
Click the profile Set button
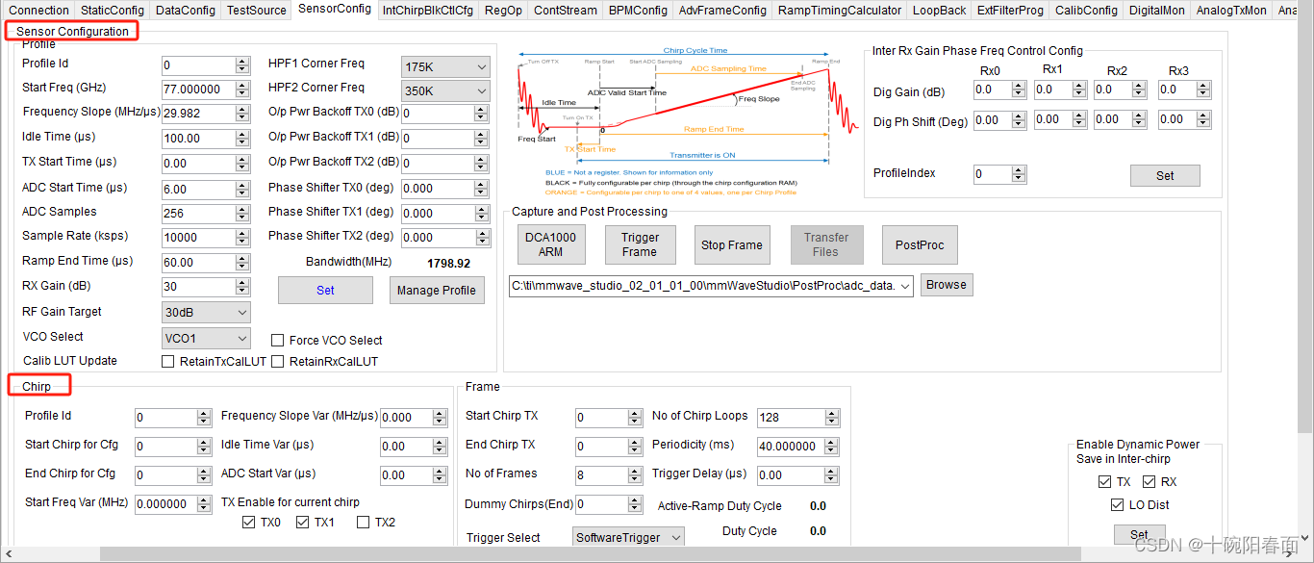click(326, 290)
